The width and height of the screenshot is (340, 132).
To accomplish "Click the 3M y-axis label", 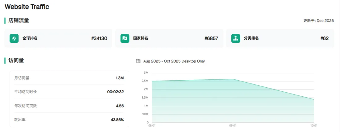I will pos(146,73).
